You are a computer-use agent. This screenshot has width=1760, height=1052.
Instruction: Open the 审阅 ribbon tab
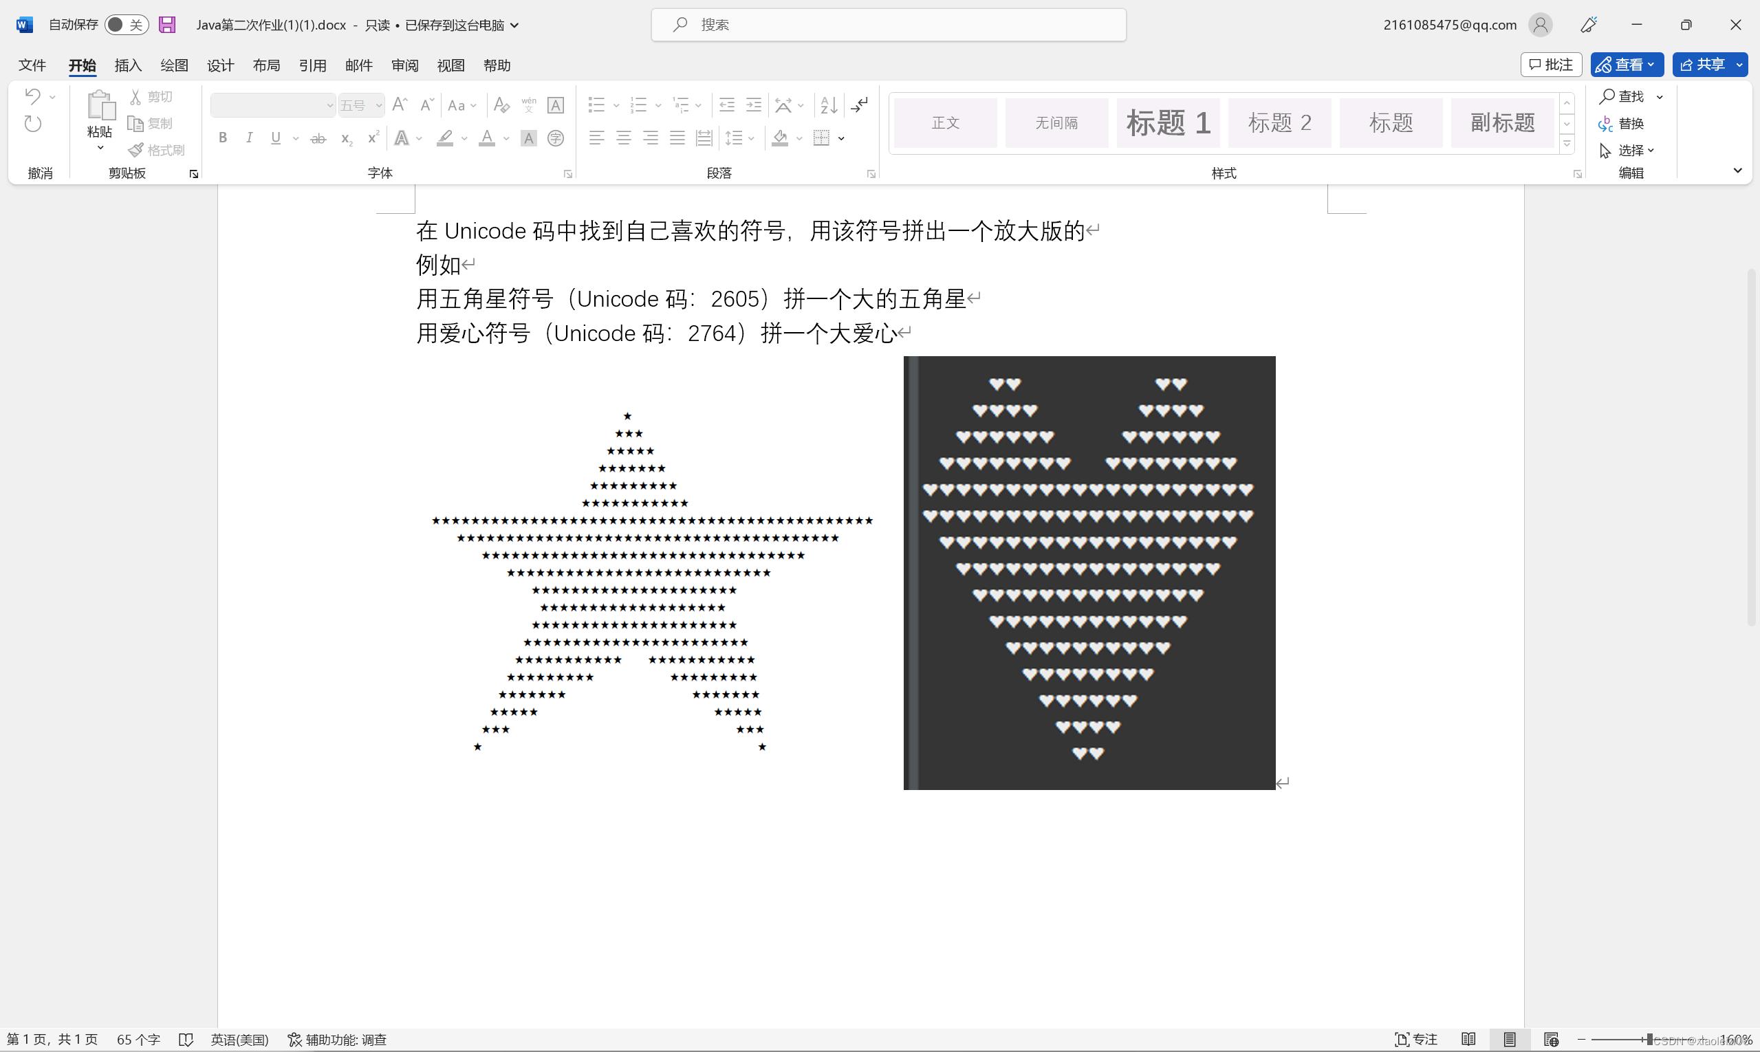tap(404, 65)
